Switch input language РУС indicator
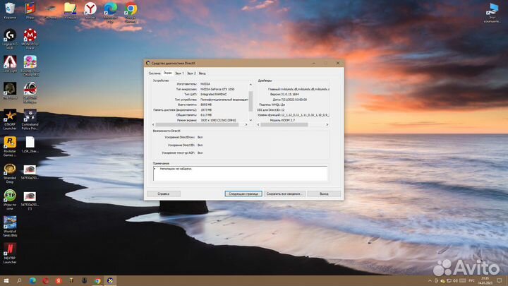Viewport: 508px width, 286px height. click(x=471, y=281)
